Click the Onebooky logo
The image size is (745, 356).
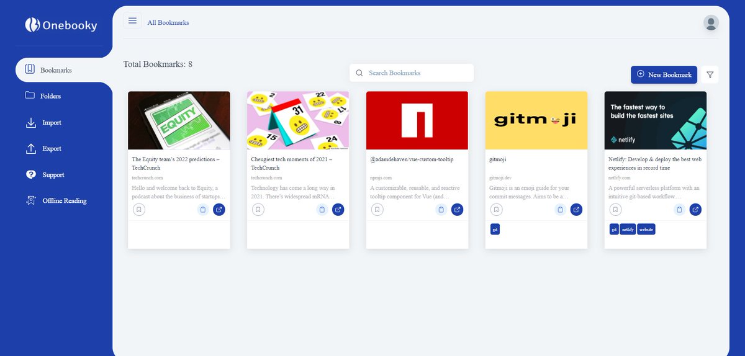pyautogui.click(x=61, y=25)
